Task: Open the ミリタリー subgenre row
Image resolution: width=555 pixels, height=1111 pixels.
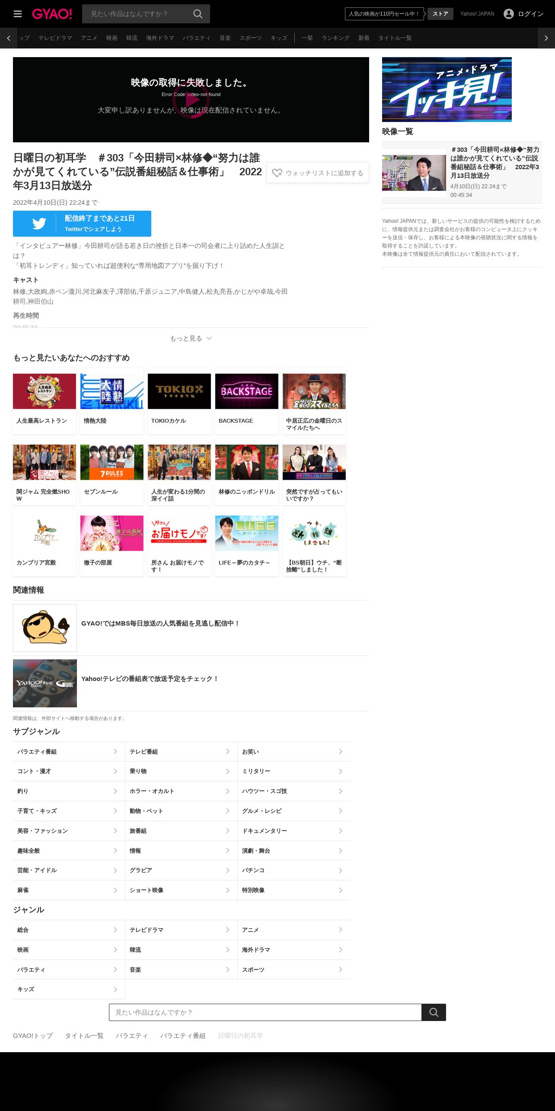Action: tap(294, 771)
